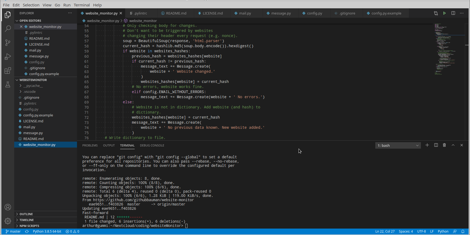This screenshot has height=235, width=470.
Task: Open the View menu
Action: 47,5
